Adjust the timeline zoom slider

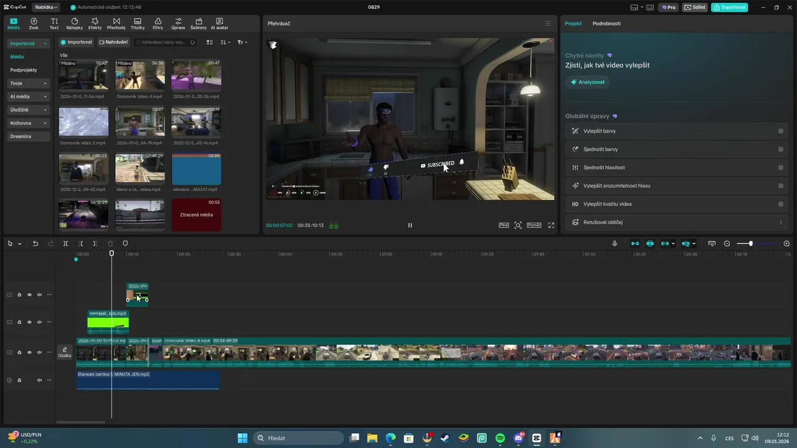pos(751,243)
